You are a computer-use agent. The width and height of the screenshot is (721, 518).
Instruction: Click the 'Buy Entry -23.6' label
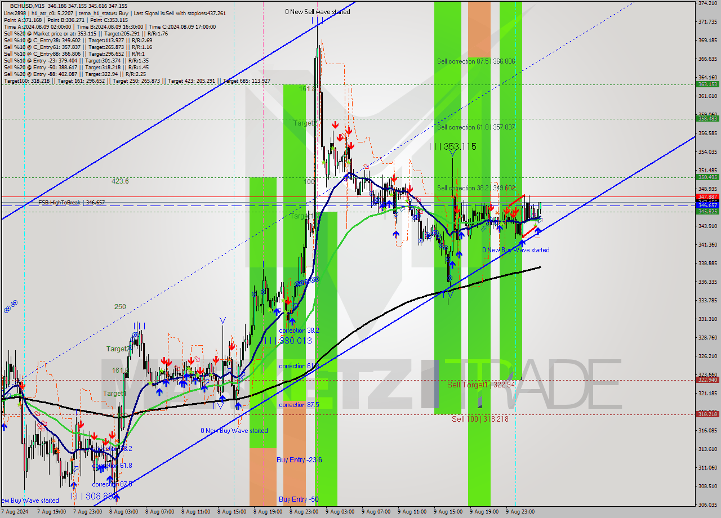tap(299, 460)
